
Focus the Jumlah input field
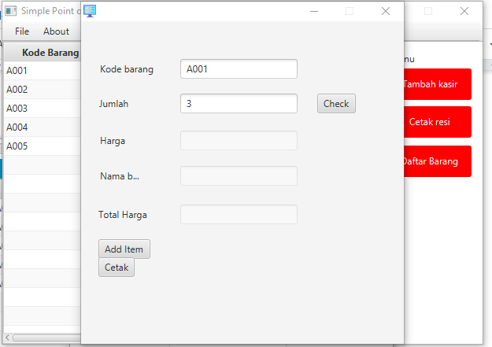[x=239, y=104]
